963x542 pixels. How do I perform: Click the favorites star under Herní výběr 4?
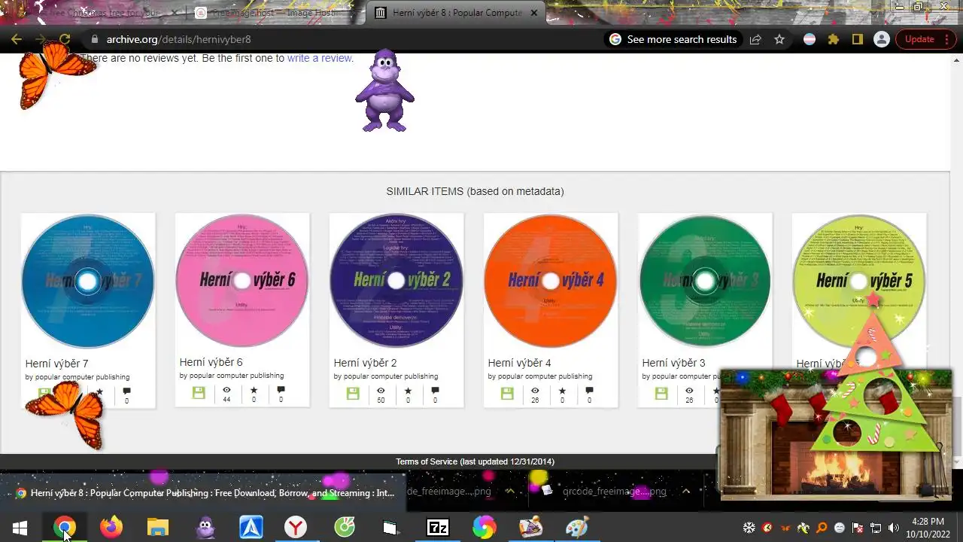tap(562, 391)
